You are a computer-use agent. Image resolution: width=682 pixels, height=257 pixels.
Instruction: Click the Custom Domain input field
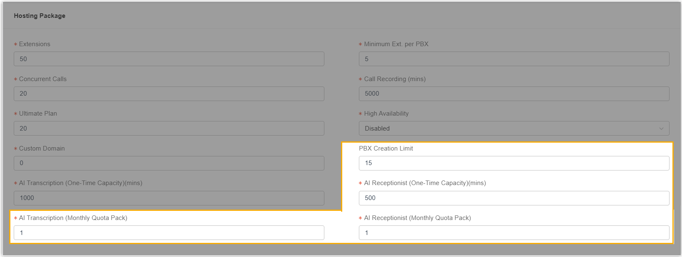169,163
